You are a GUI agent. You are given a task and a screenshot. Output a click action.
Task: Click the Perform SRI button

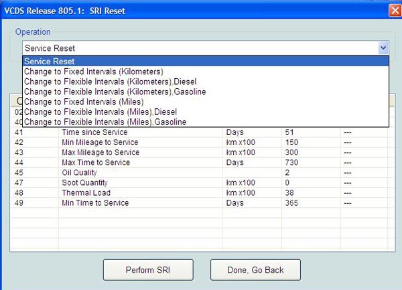coord(148,270)
